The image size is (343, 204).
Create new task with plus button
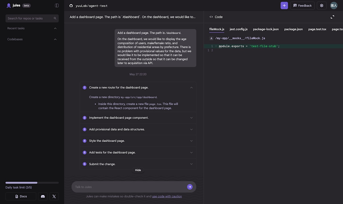tap(284, 5)
